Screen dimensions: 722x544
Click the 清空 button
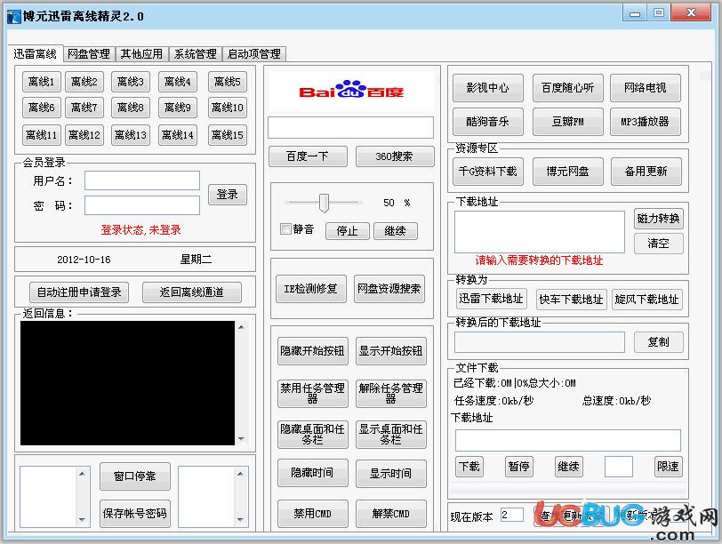click(x=659, y=244)
